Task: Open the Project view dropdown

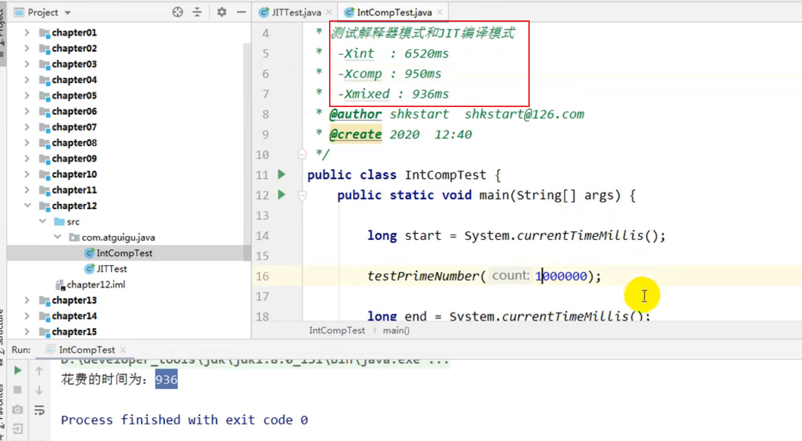Action: pyautogui.click(x=68, y=13)
